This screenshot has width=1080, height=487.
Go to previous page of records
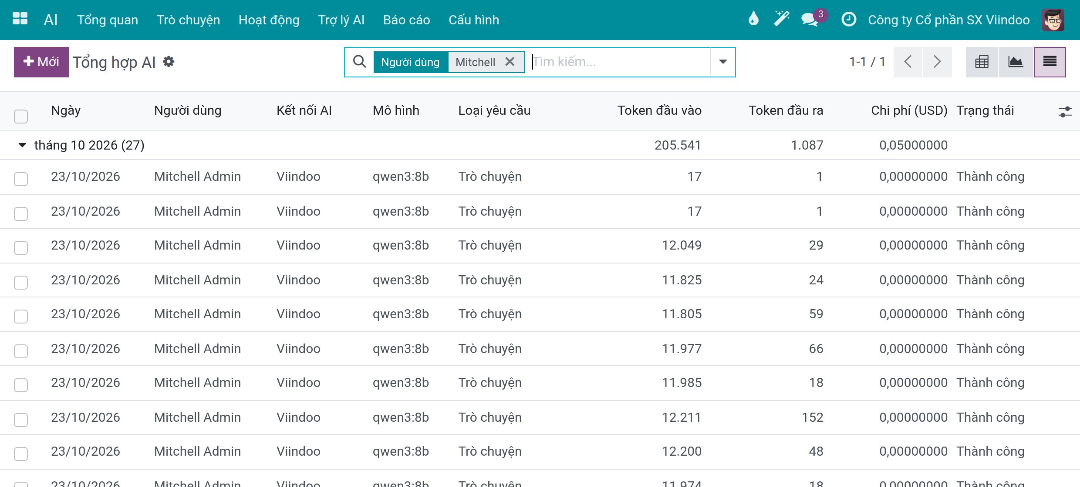(908, 62)
